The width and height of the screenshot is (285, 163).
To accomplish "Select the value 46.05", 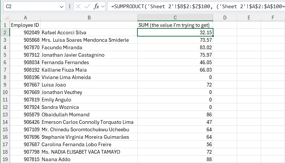I will [x=175, y=62].
